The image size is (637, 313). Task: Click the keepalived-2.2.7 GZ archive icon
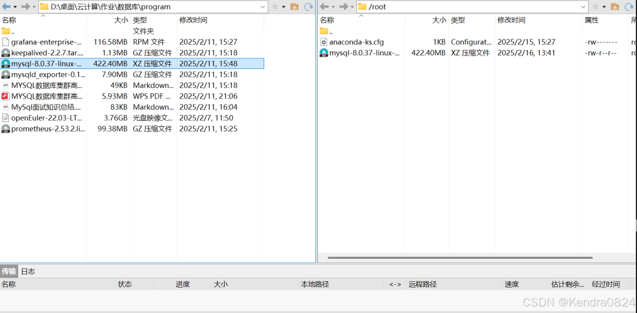tap(5, 53)
